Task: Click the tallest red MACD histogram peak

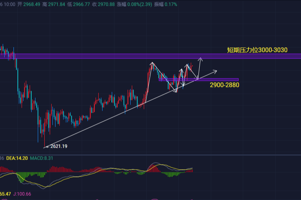Action: tap(153, 167)
